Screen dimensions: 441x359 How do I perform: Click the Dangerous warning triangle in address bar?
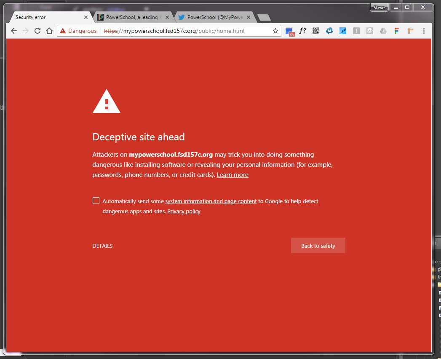(63, 31)
